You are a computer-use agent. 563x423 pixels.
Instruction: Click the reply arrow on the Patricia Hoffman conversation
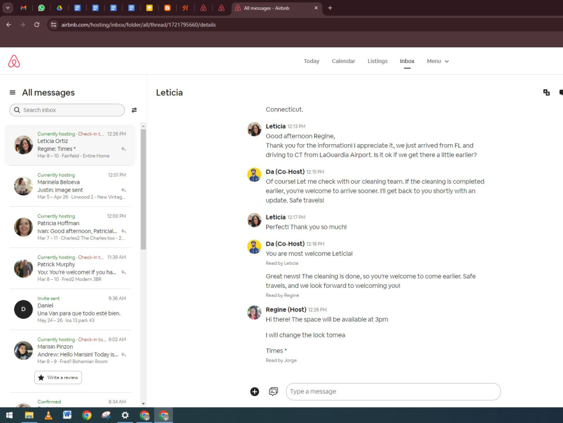[123, 231]
